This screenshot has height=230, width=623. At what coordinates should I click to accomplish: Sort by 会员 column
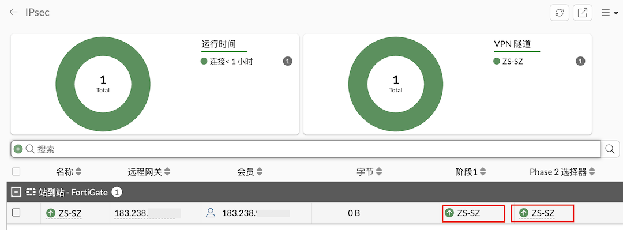[x=250, y=172]
